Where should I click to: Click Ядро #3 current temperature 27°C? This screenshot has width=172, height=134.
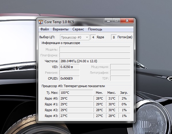pos(76,116)
